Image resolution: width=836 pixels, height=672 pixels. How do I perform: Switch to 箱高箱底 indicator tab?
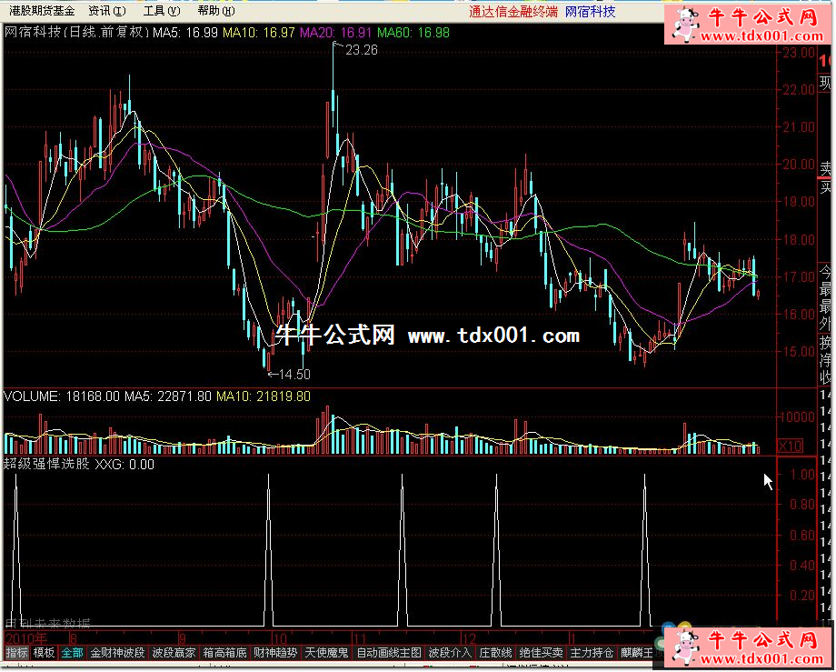[x=224, y=653]
